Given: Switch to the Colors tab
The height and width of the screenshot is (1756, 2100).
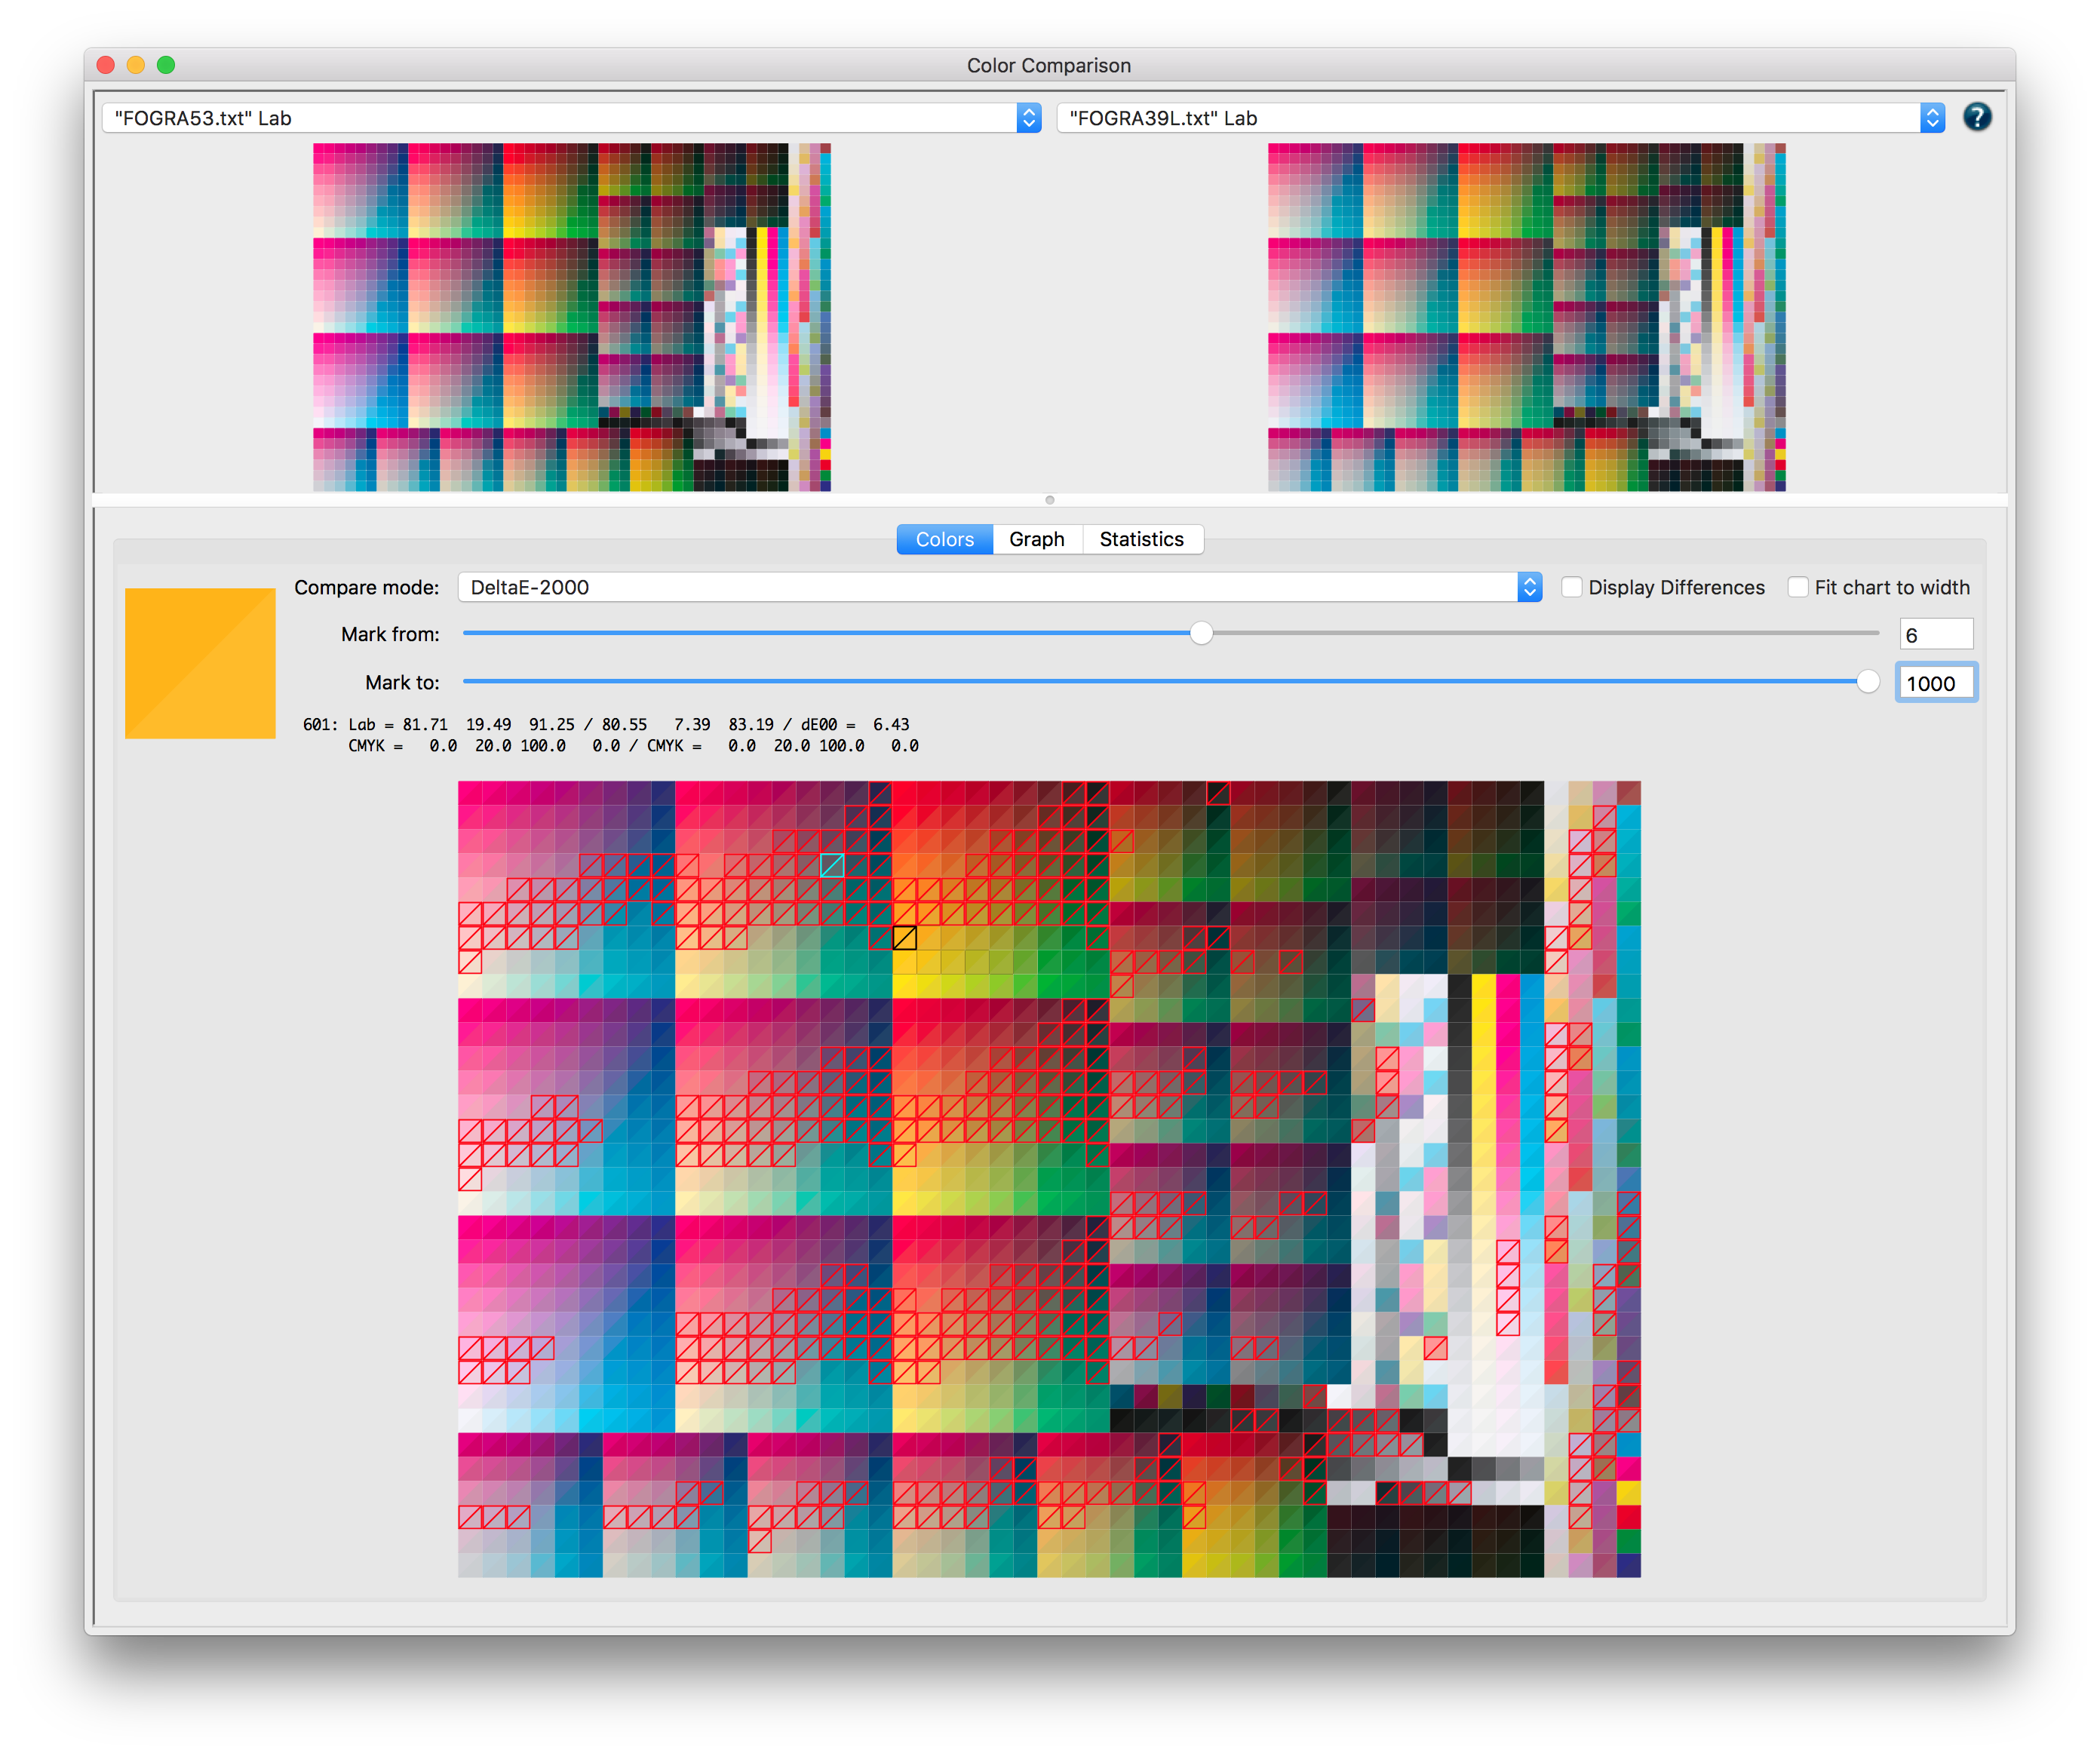Looking at the screenshot, I should tap(944, 539).
